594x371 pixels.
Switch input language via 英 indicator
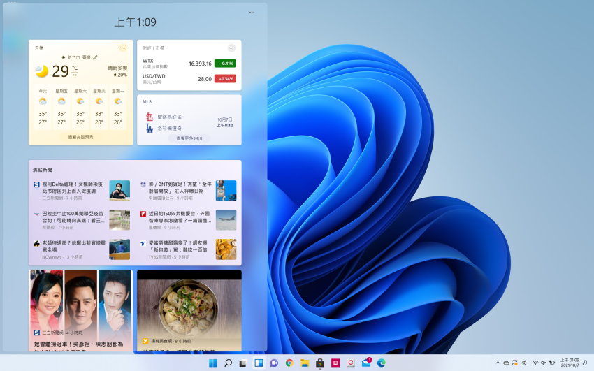(x=524, y=363)
